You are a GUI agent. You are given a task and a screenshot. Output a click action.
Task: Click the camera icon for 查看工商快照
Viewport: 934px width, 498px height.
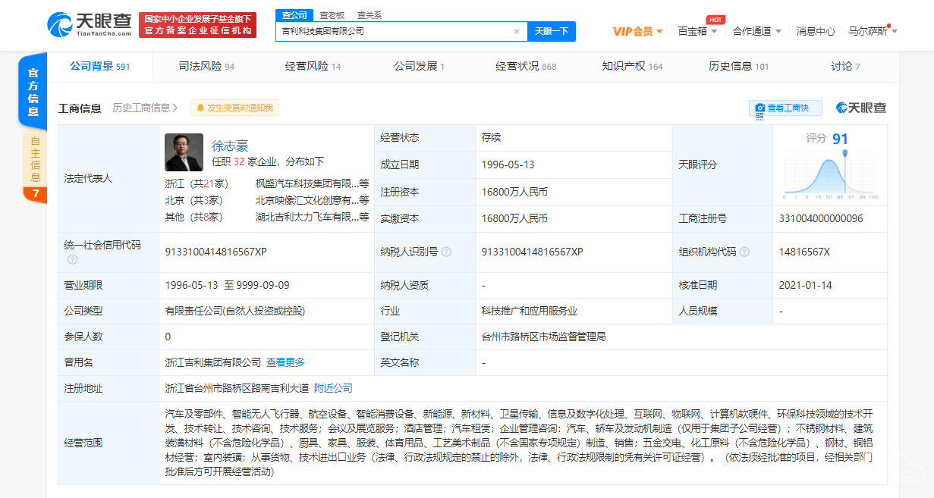(759, 108)
